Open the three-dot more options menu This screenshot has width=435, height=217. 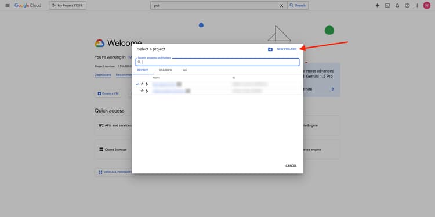pyautogui.click(x=417, y=6)
